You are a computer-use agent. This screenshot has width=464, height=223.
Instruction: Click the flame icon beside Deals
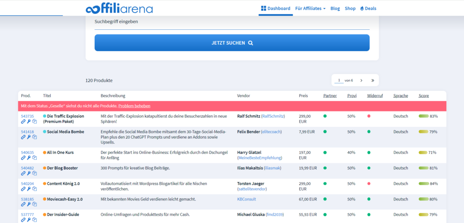362,9
